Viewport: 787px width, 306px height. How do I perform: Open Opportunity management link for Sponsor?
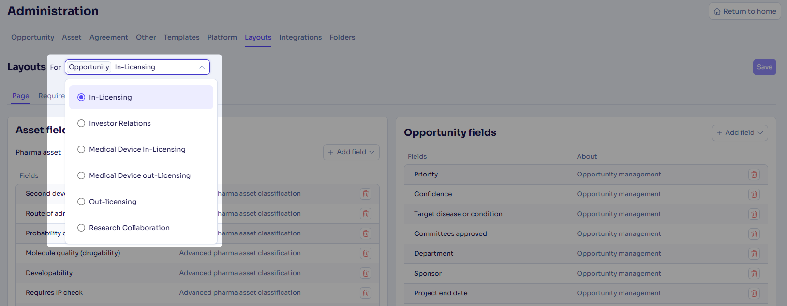click(619, 274)
